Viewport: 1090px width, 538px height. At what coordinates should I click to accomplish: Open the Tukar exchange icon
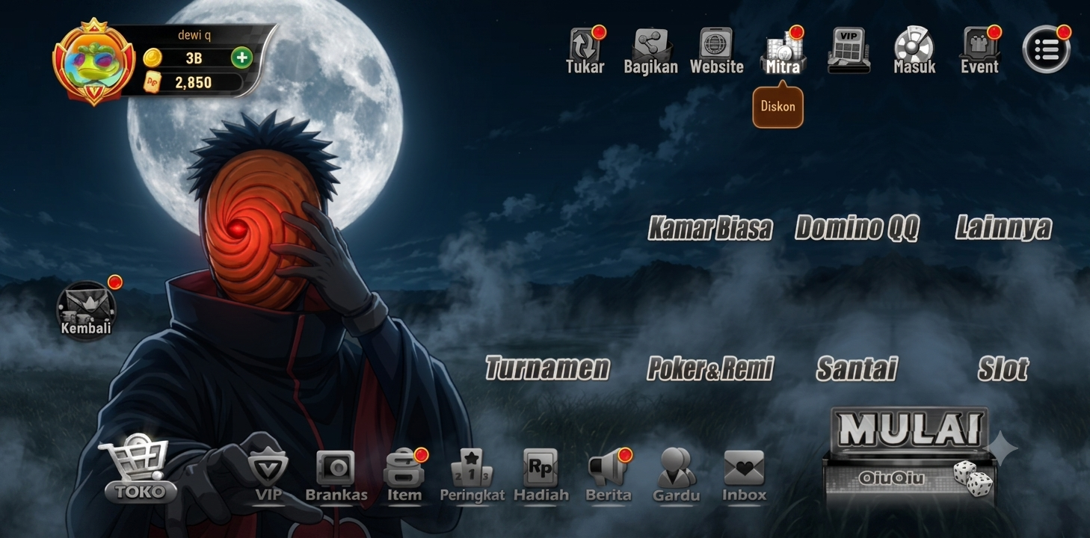pyautogui.click(x=585, y=51)
